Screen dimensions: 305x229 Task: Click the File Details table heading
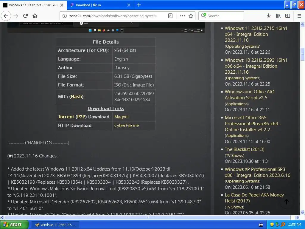(x=106, y=42)
